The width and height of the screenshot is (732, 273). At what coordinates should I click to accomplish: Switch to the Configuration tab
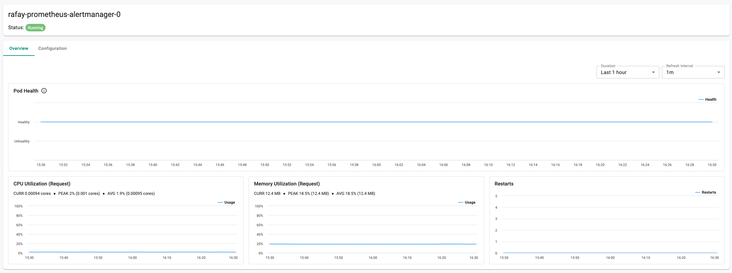(x=52, y=48)
